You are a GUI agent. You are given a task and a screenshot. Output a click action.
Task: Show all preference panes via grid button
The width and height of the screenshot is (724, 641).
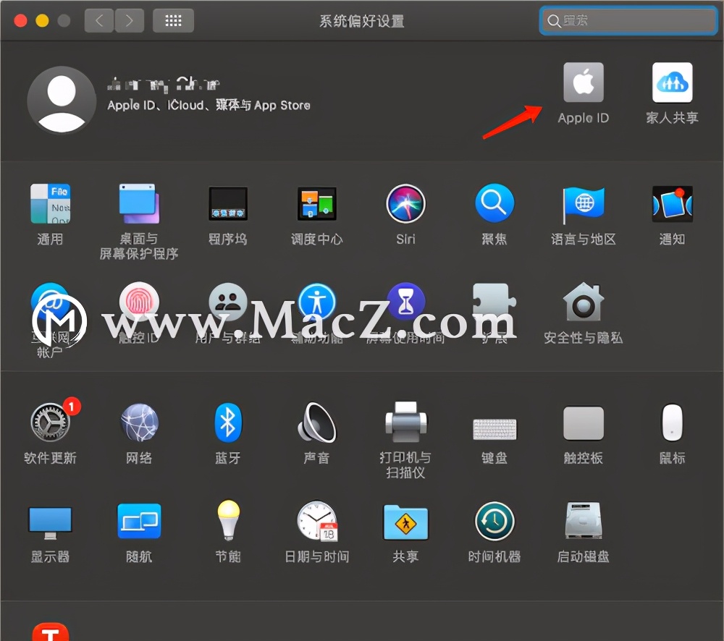click(x=173, y=20)
